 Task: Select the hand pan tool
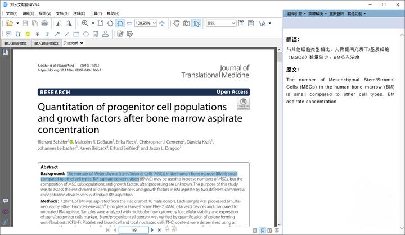click(177, 24)
